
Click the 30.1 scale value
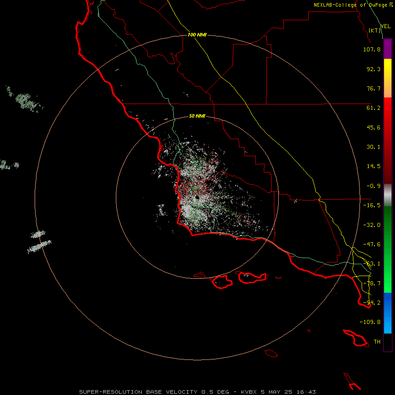[373, 147]
